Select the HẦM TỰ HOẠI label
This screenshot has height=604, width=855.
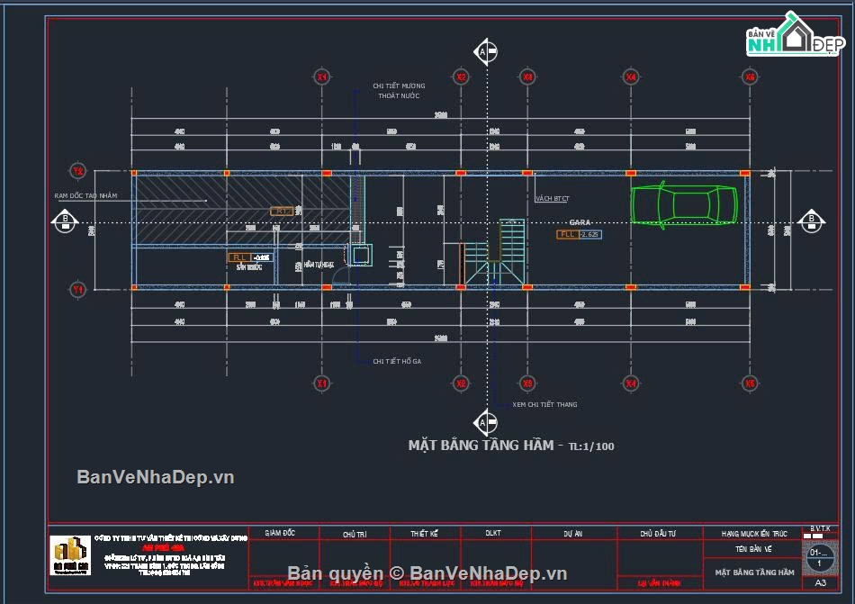tap(319, 265)
